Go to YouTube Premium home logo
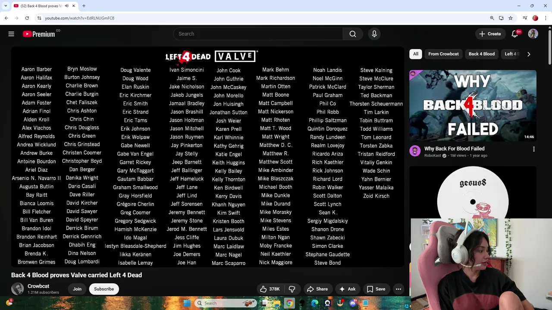Viewport: 552px width, 310px height. click(x=39, y=34)
